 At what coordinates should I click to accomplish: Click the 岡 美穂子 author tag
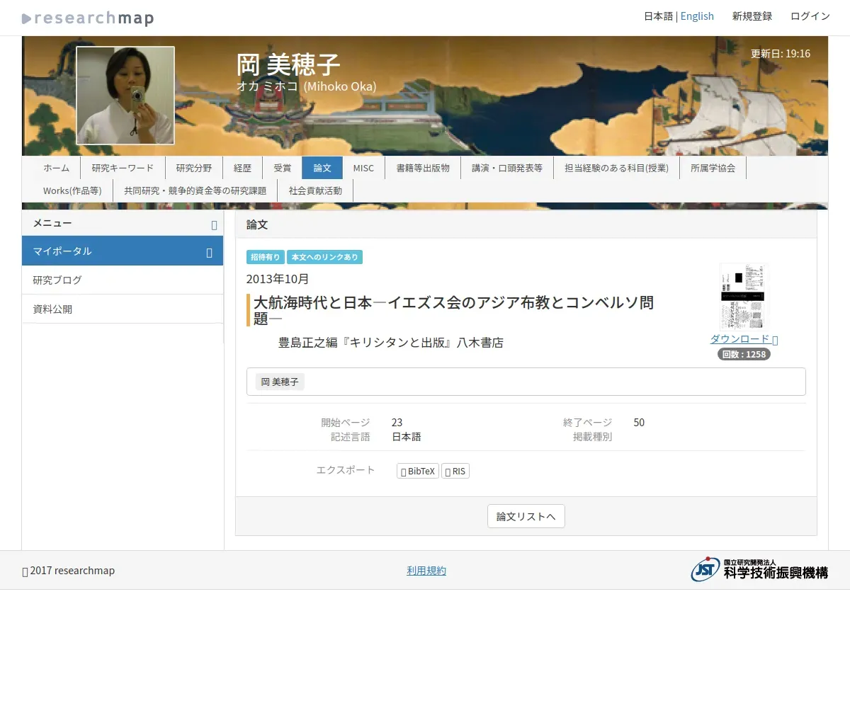280,382
